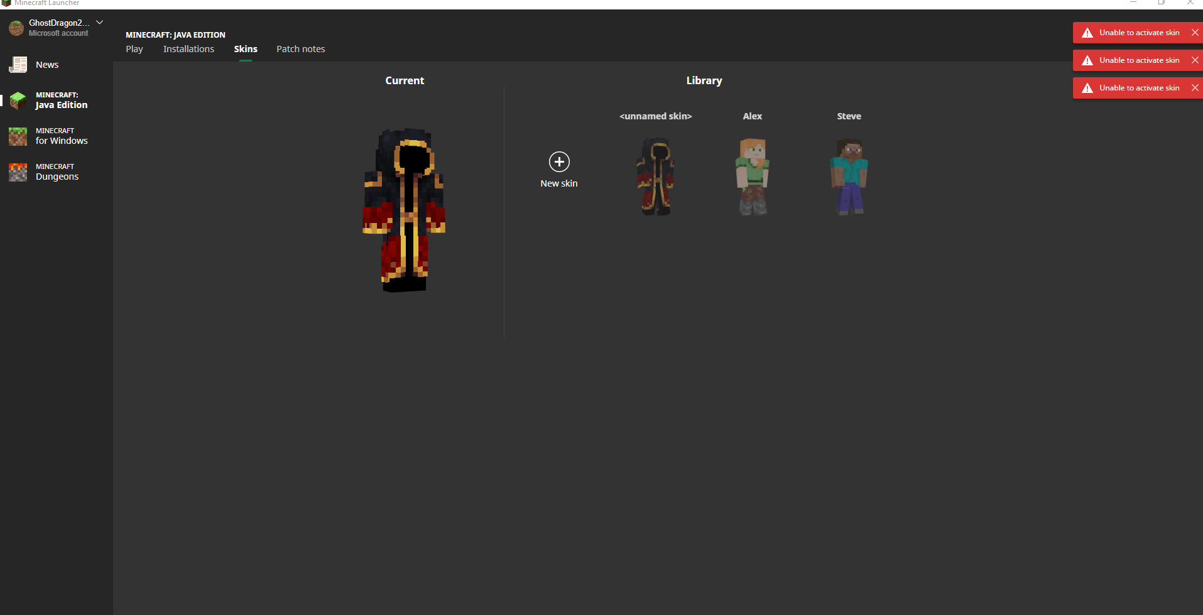Click the 'New skin' label
The height and width of the screenshot is (615, 1203).
tap(559, 183)
